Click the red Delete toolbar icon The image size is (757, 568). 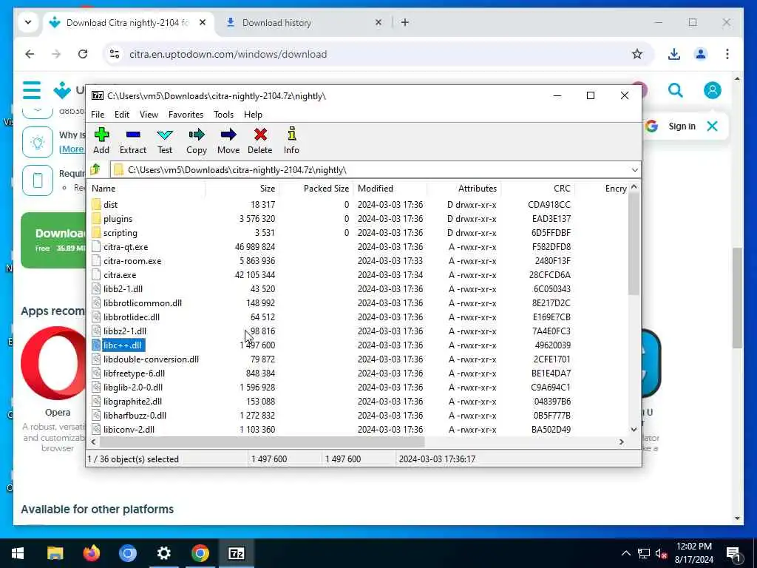(x=260, y=141)
